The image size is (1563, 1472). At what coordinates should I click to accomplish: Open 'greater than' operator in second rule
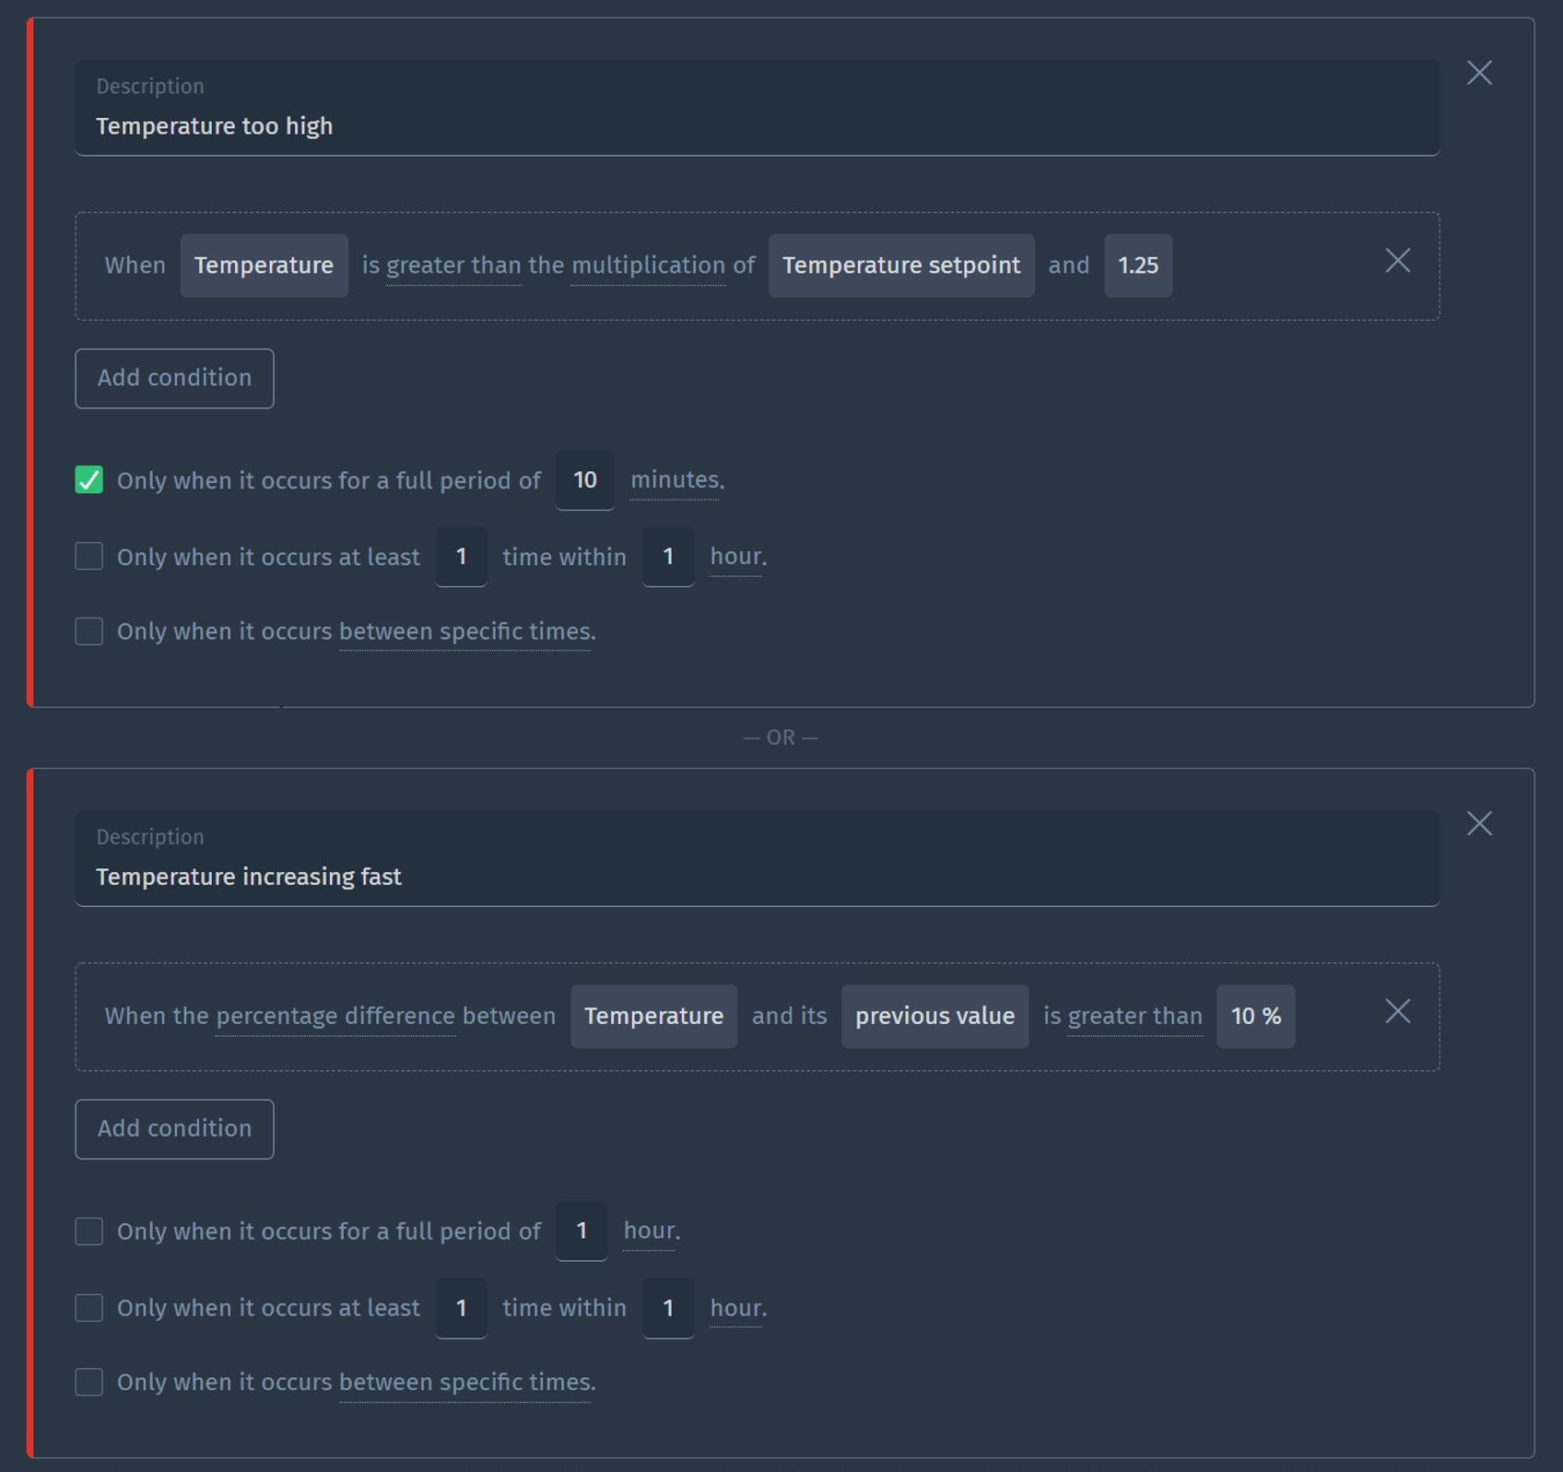coord(1134,1016)
